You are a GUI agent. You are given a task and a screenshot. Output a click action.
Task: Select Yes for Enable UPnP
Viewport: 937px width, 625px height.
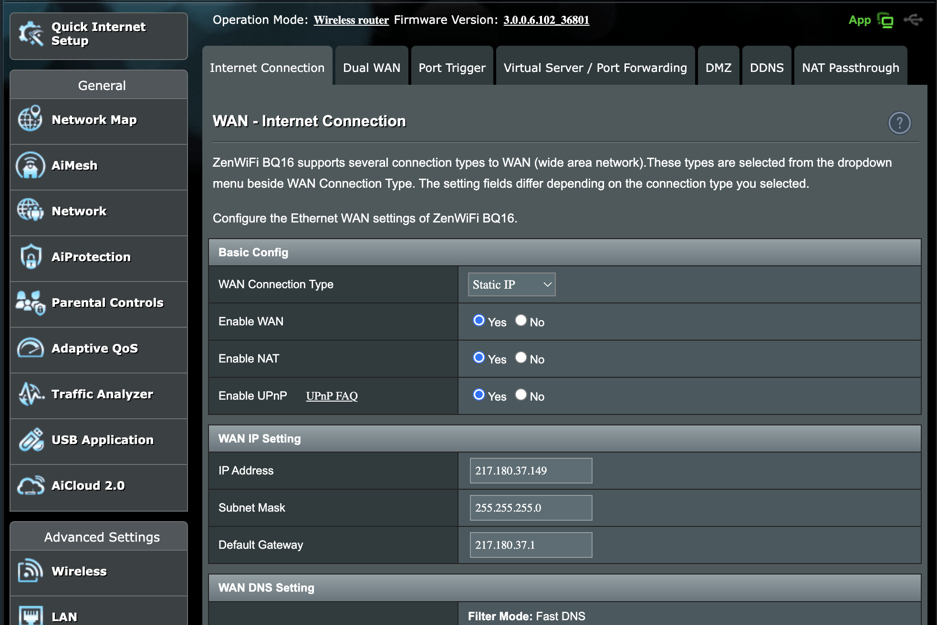point(479,395)
